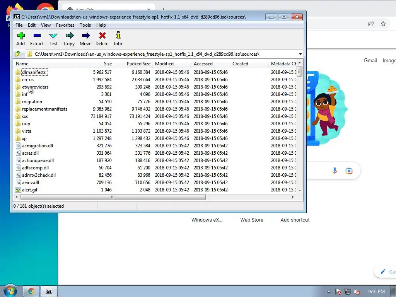Open the Help menu
The image size is (396, 297).
(101, 25)
